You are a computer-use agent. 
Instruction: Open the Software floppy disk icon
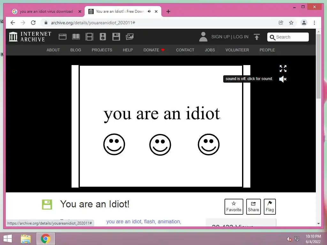[x=116, y=37]
